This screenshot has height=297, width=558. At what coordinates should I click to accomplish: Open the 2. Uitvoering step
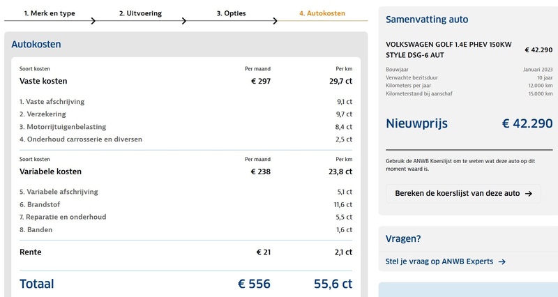[140, 13]
